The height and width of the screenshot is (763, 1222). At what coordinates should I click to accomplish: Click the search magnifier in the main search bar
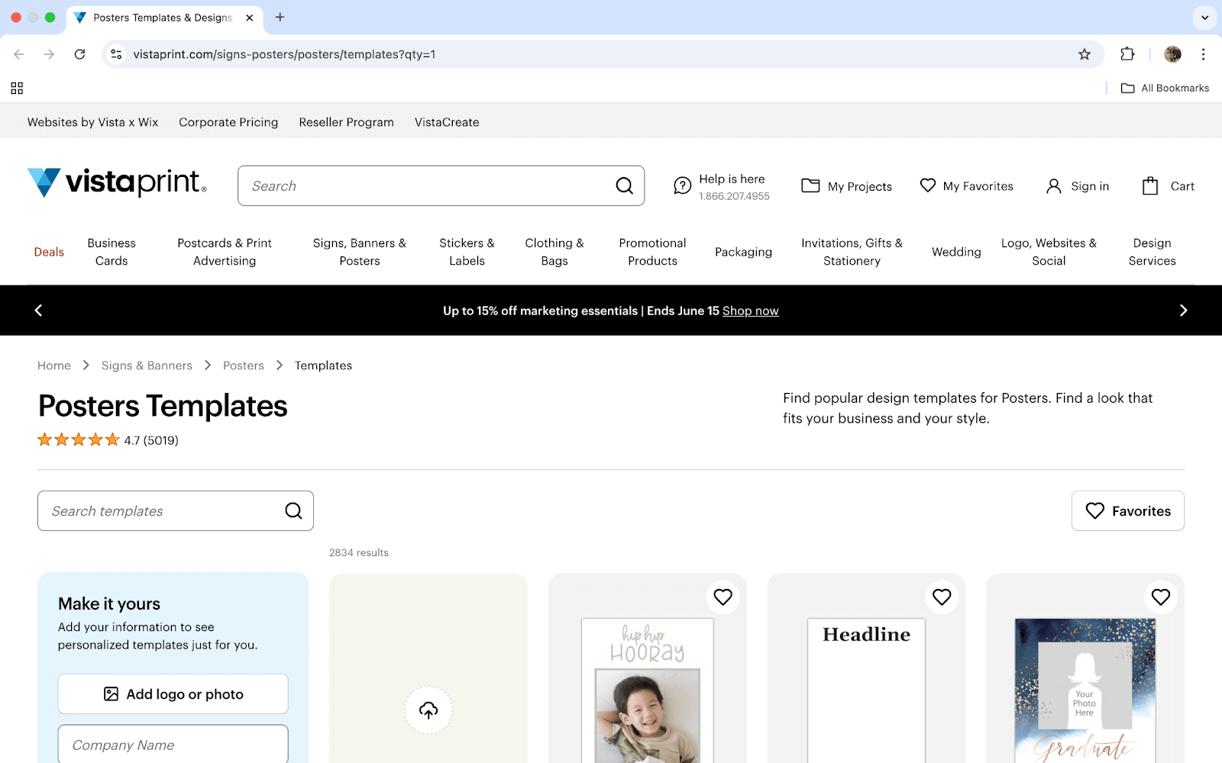624,185
